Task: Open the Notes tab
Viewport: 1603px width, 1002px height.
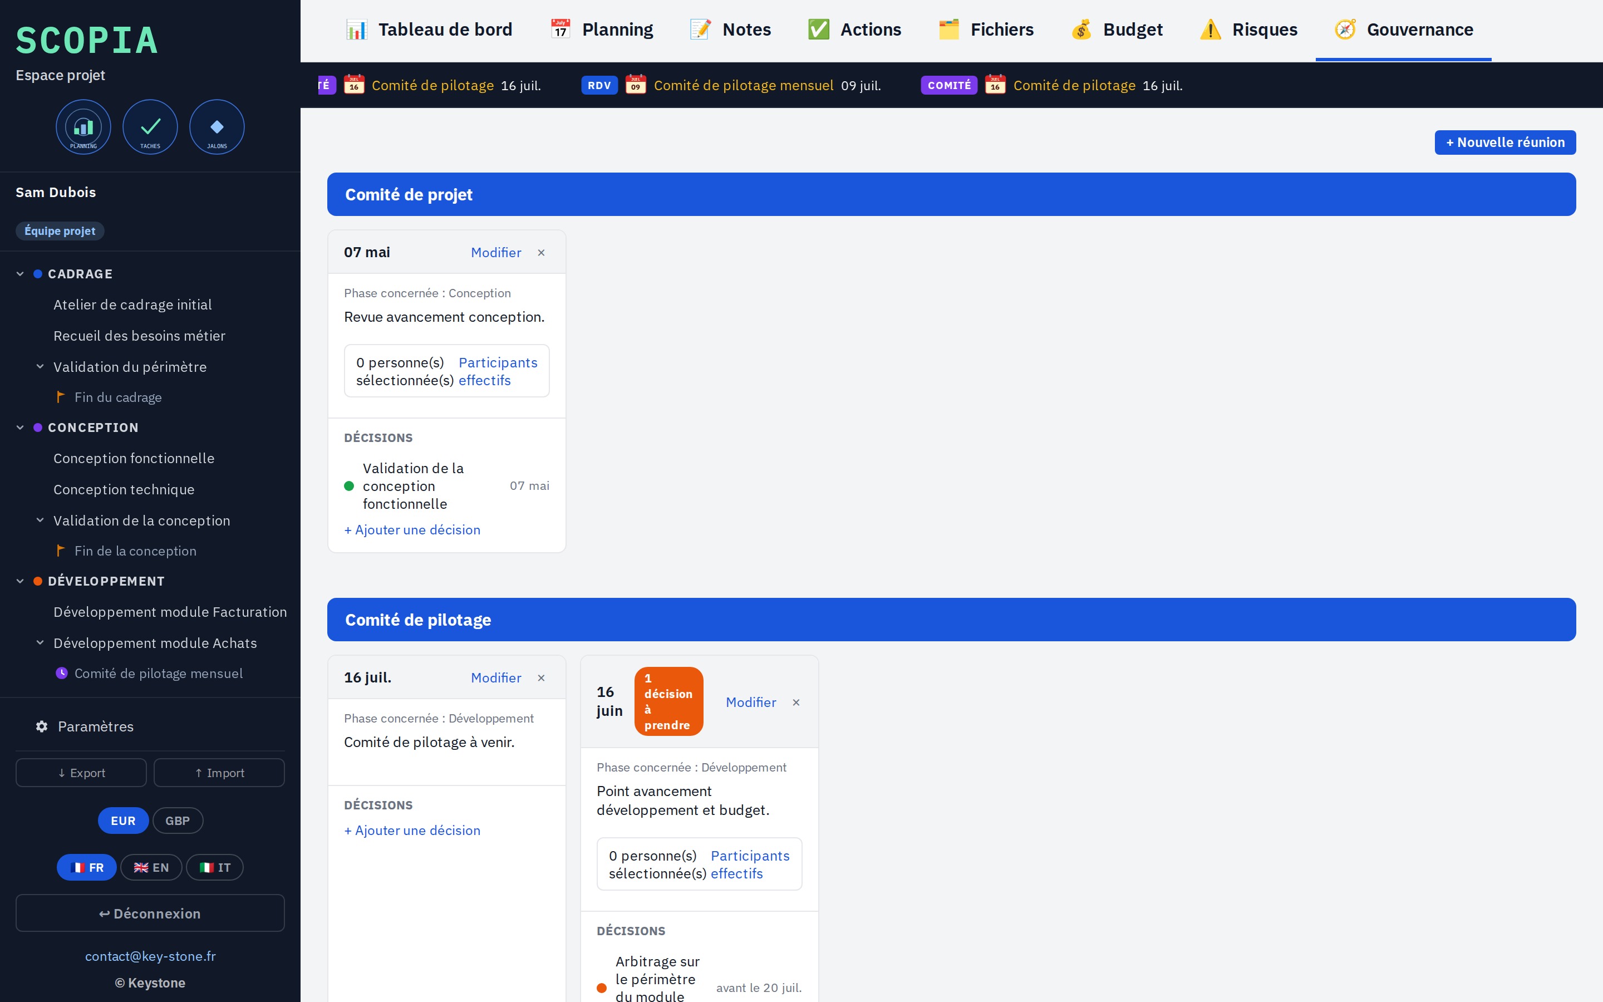Action: [730, 30]
